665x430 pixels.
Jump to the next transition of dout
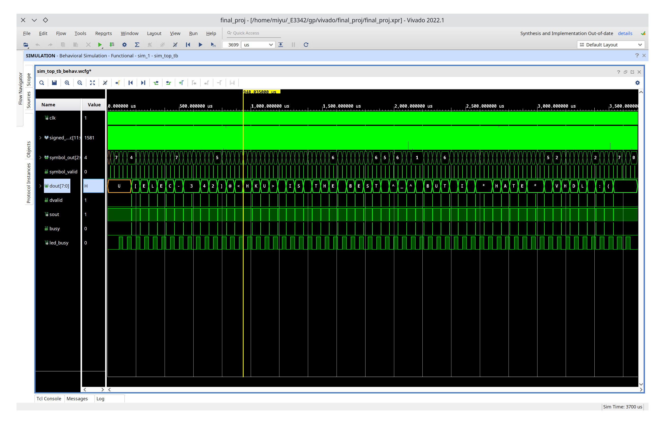pyautogui.click(x=143, y=83)
